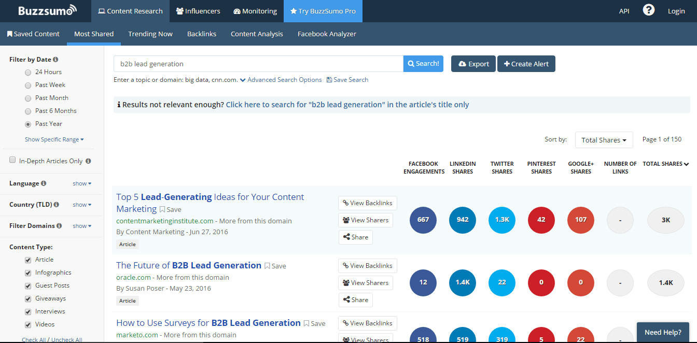Screen dimensions: 697x343
Task: Click Facebook engagements circle showing 12
Action: [x=423, y=283]
